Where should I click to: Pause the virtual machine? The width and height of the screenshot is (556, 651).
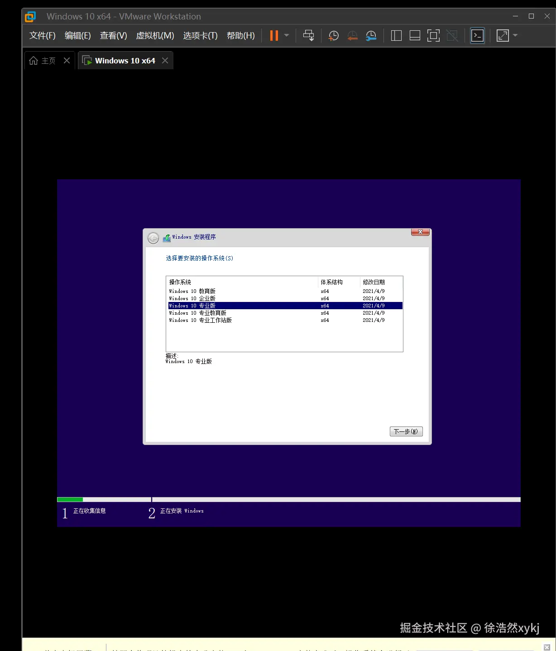[x=274, y=36]
